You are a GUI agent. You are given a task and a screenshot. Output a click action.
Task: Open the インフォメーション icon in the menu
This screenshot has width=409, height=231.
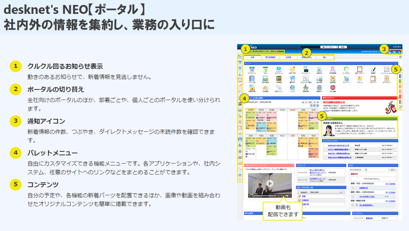386,70
